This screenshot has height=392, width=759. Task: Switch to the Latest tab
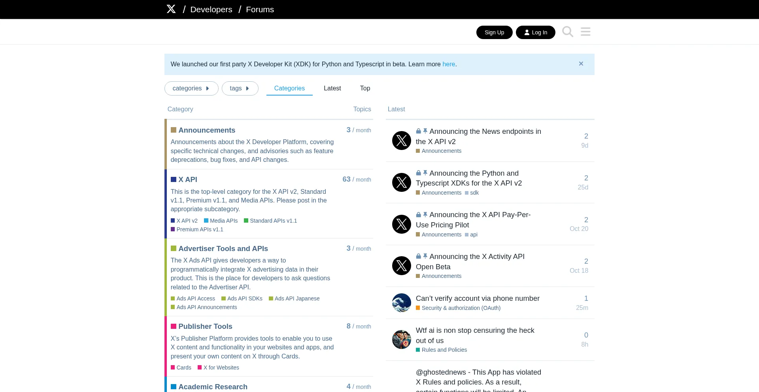tap(332, 88)
